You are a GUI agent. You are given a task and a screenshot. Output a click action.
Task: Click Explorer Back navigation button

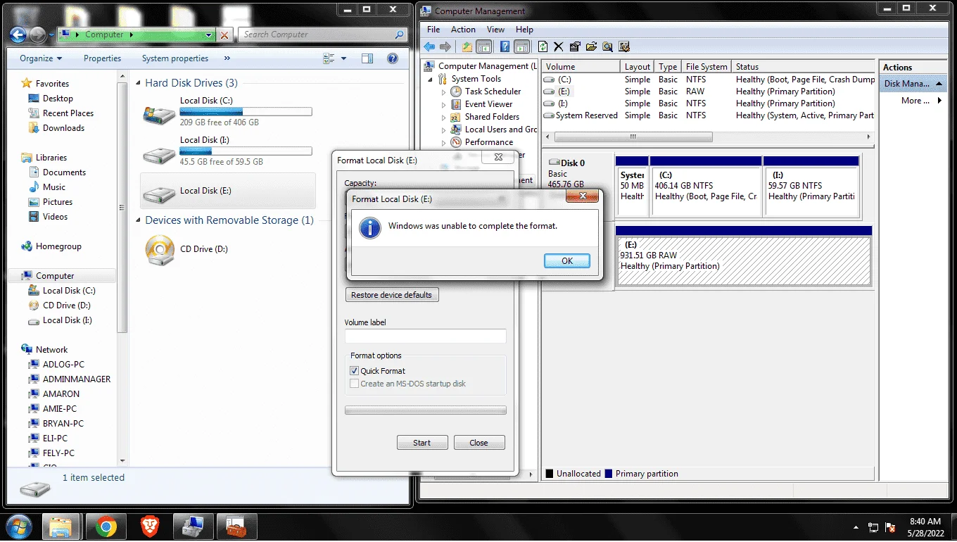click(x=18, y=34)
